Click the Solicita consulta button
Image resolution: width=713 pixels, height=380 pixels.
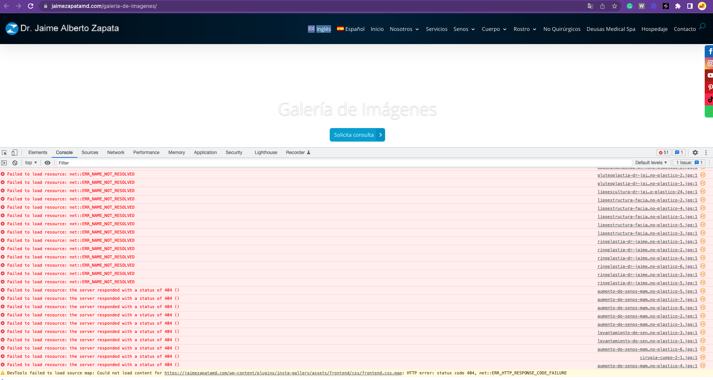[x=357, y=134]
